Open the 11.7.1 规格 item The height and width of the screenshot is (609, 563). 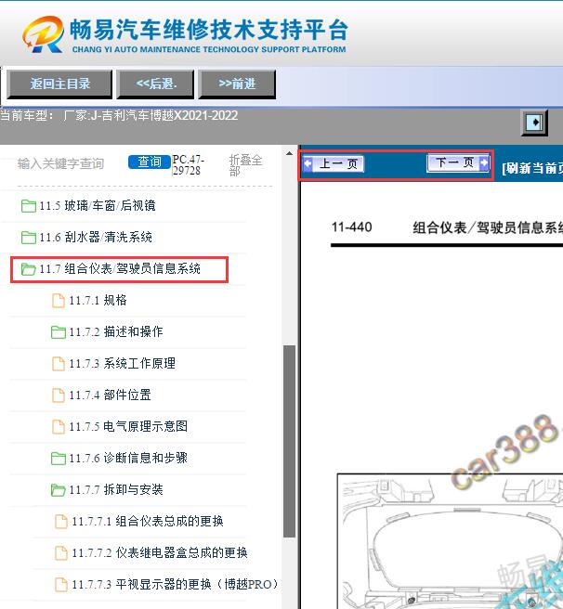pos(98,301)
